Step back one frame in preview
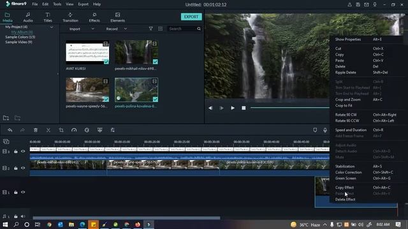 (x=210, y=108)
